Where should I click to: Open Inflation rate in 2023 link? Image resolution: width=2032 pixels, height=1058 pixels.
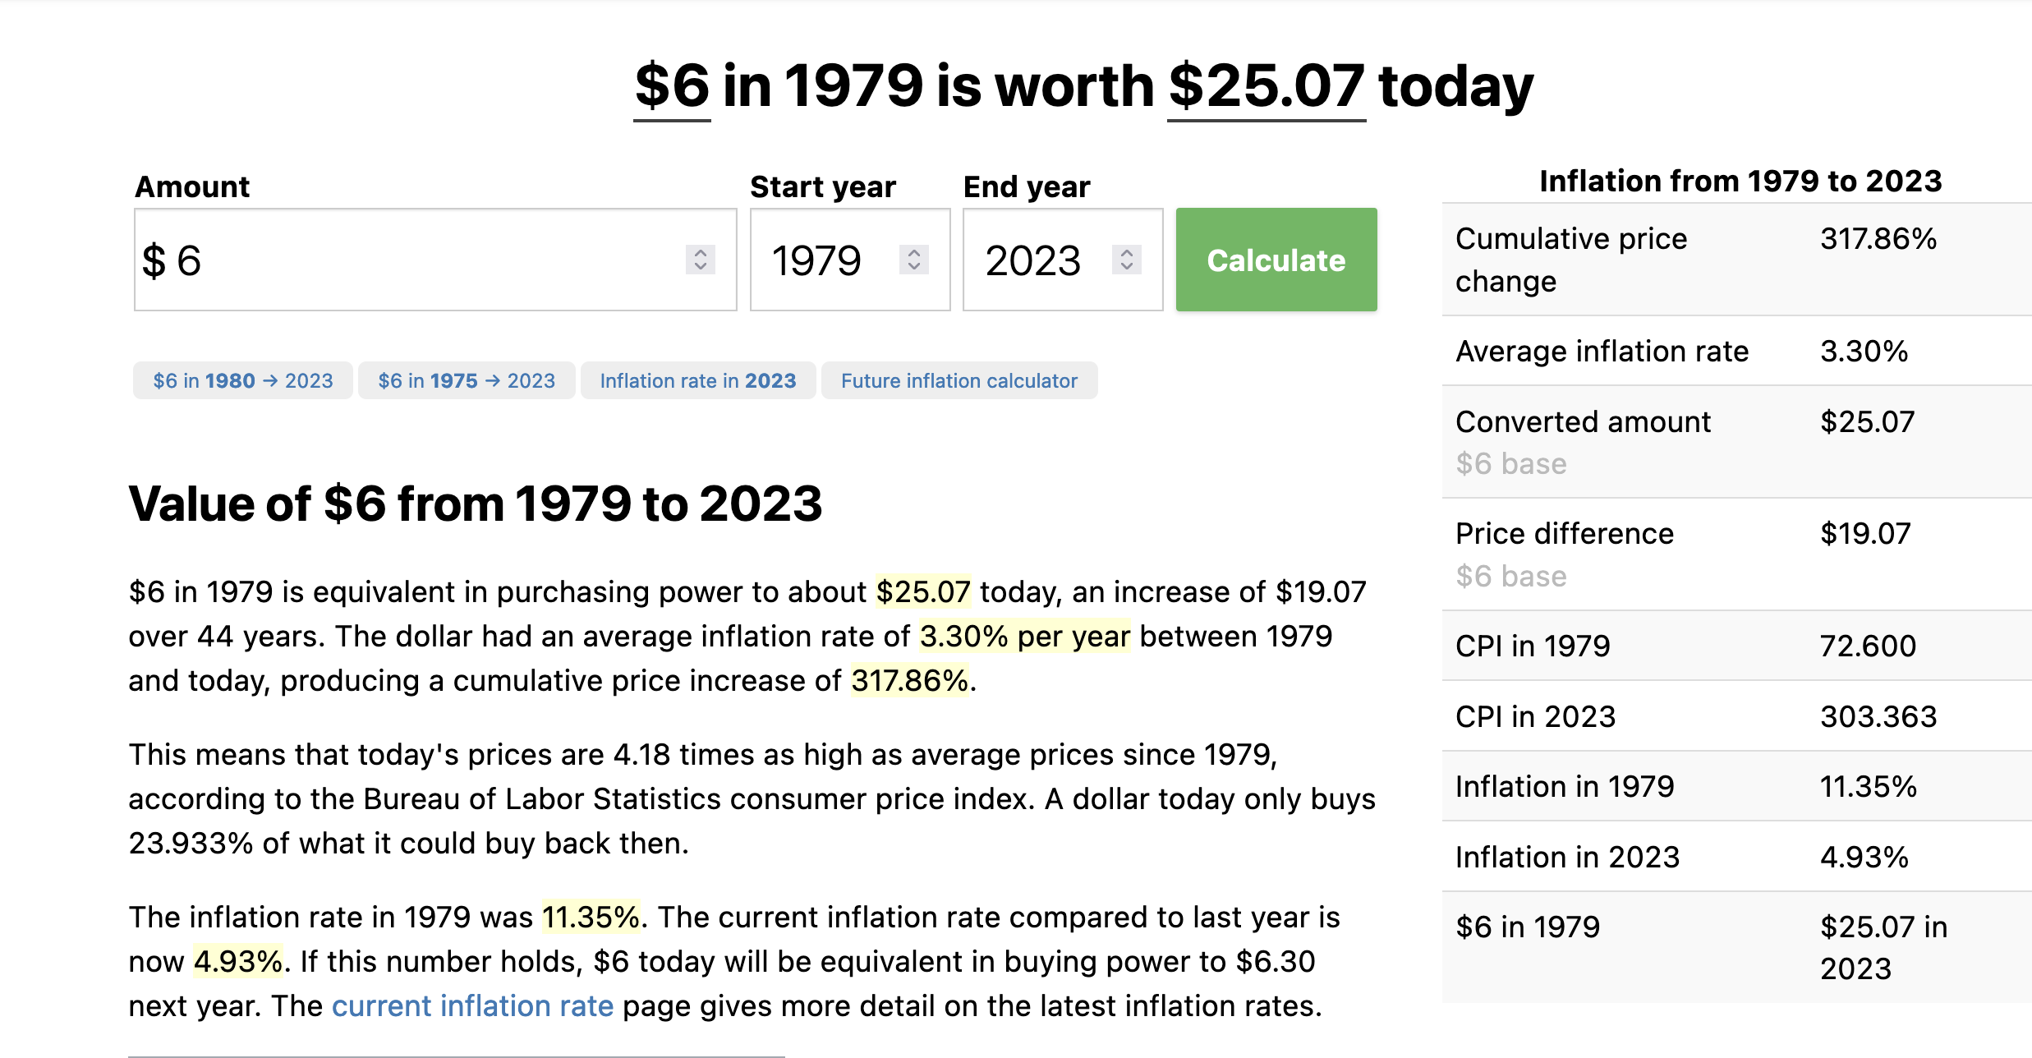[x=698, y=380]
